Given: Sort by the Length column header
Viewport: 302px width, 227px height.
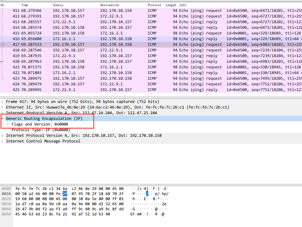Looking at the screenshot, I should tap(171, 5).
